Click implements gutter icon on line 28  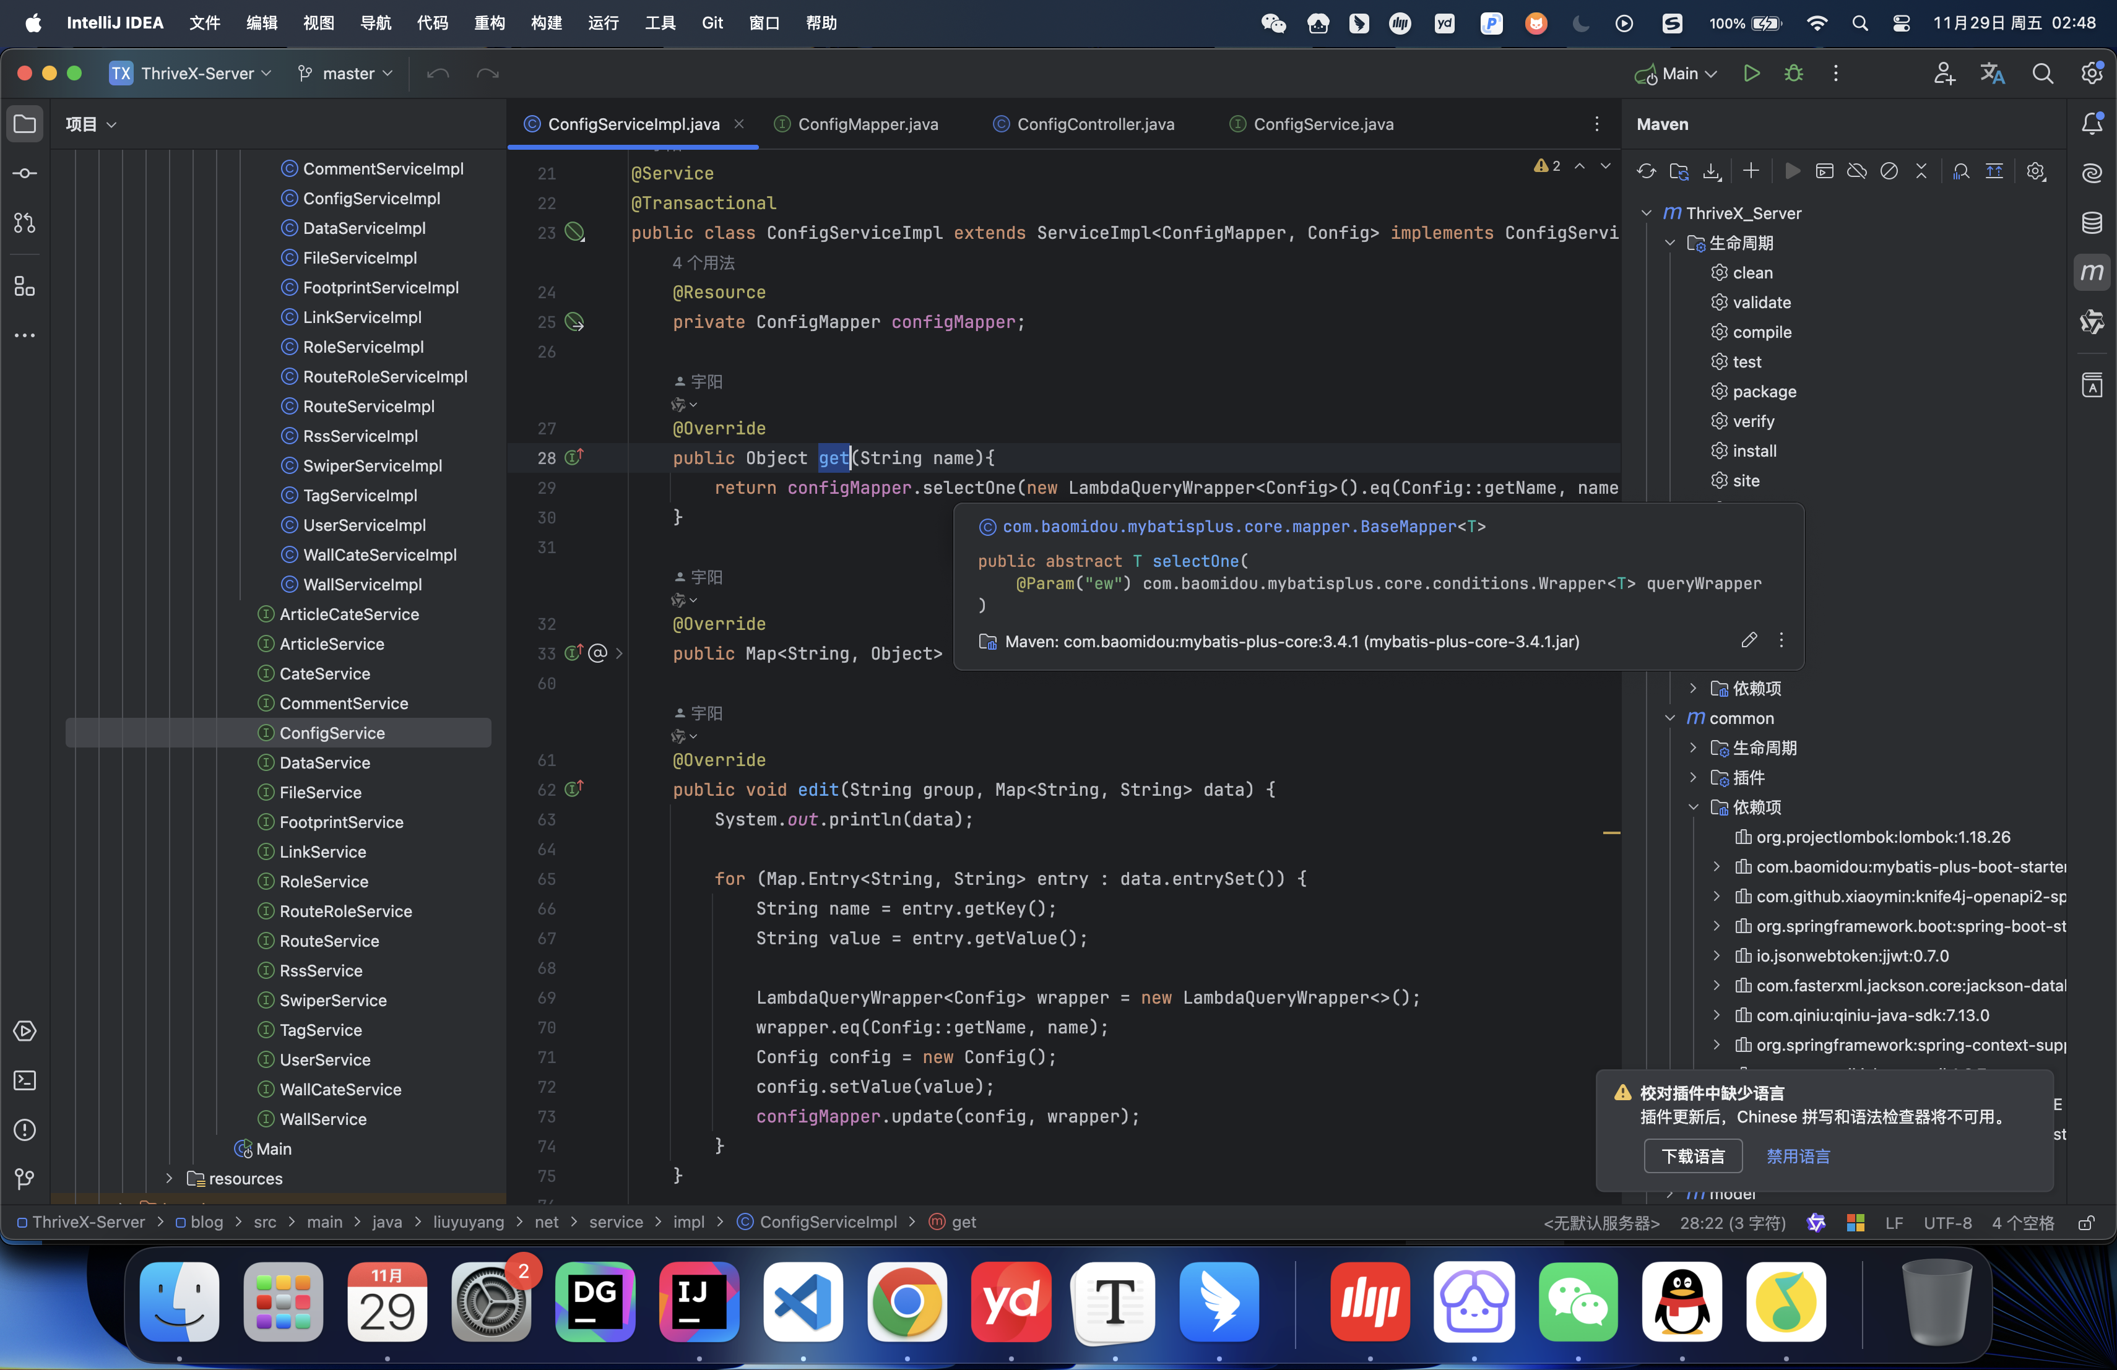(x=574, y=457)
